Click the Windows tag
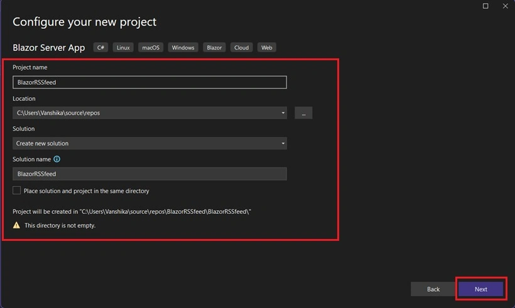Image resolution: width=515 pixels, height=308 pixels. point(183,48)
